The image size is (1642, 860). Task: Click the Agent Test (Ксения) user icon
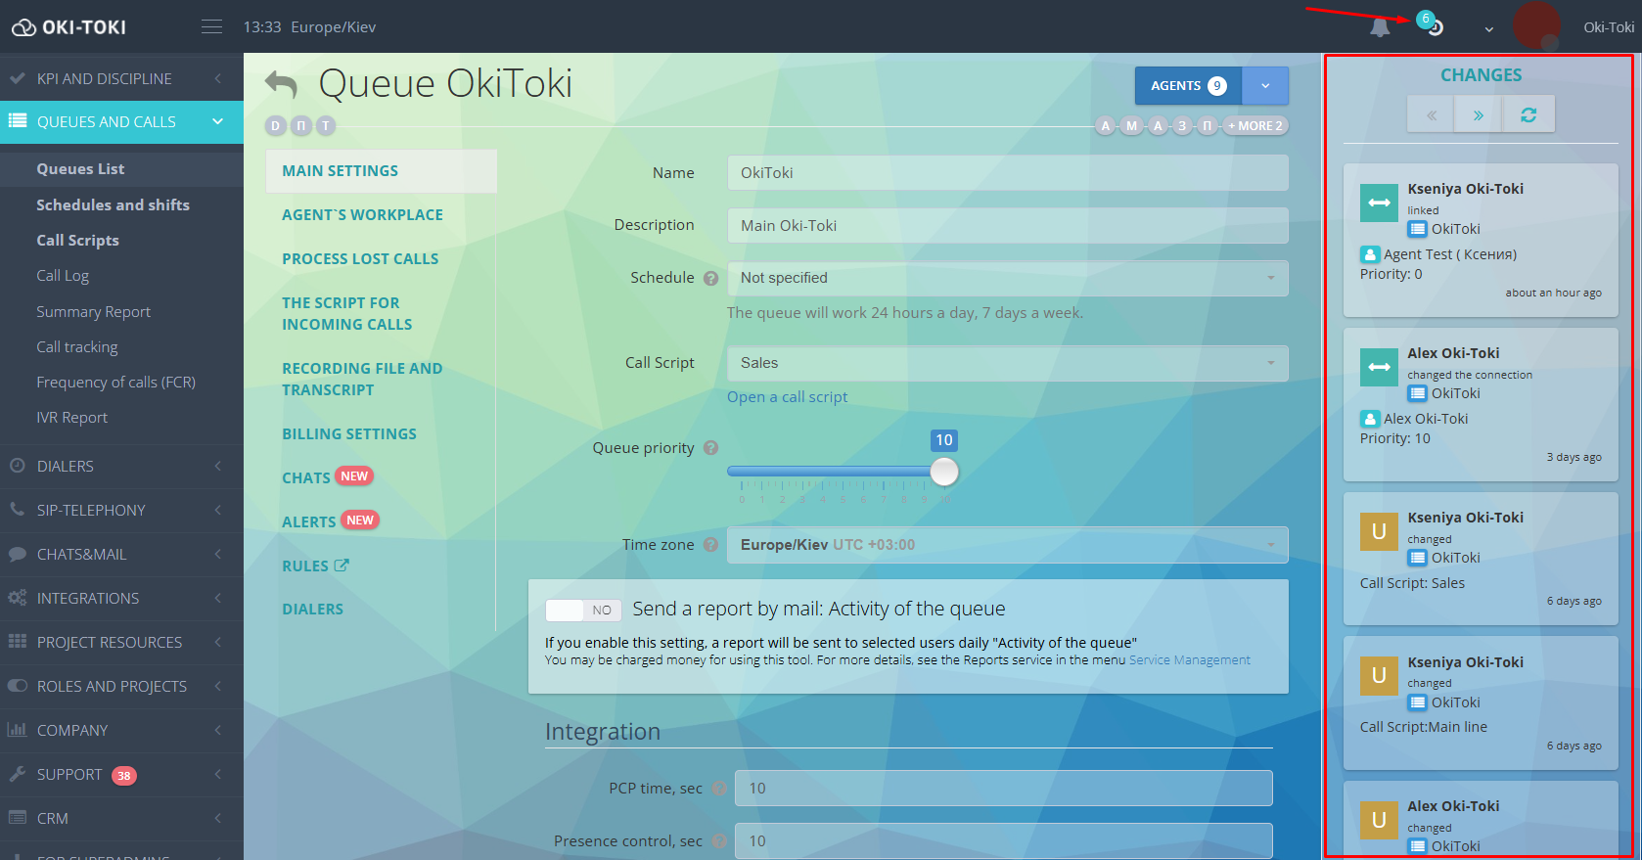(x=1370, y=254)
